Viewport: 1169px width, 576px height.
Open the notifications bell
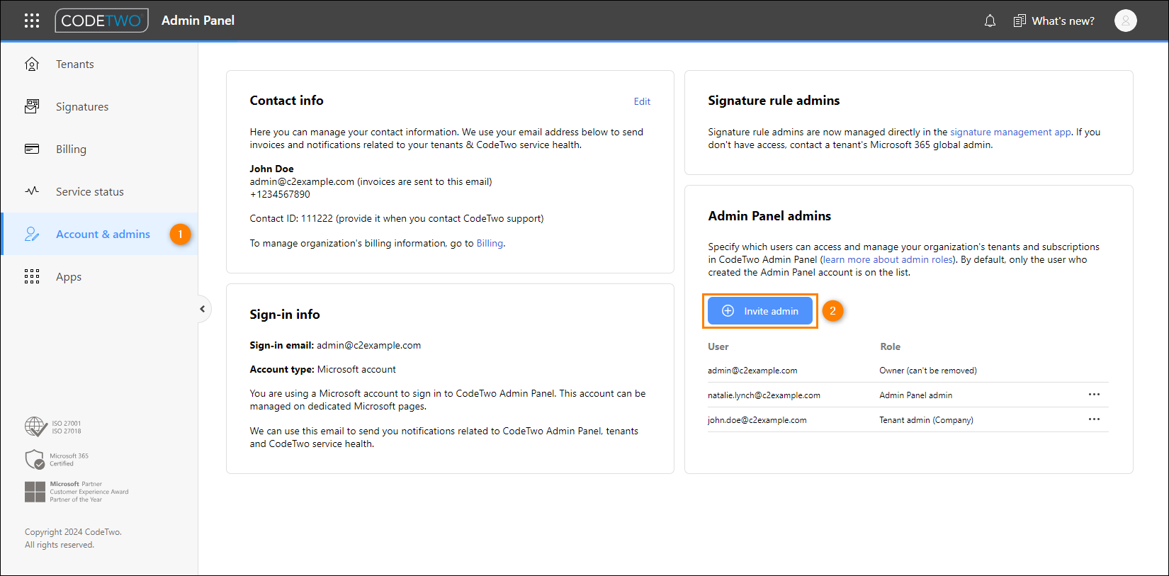(990, 21)
